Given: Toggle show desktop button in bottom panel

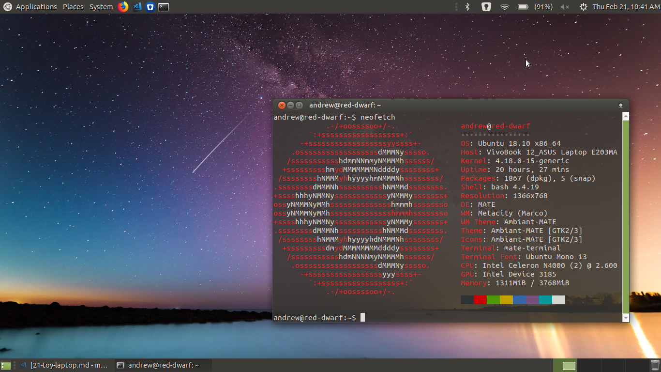Looking at the screenshot, I should (x=6, y=365).
